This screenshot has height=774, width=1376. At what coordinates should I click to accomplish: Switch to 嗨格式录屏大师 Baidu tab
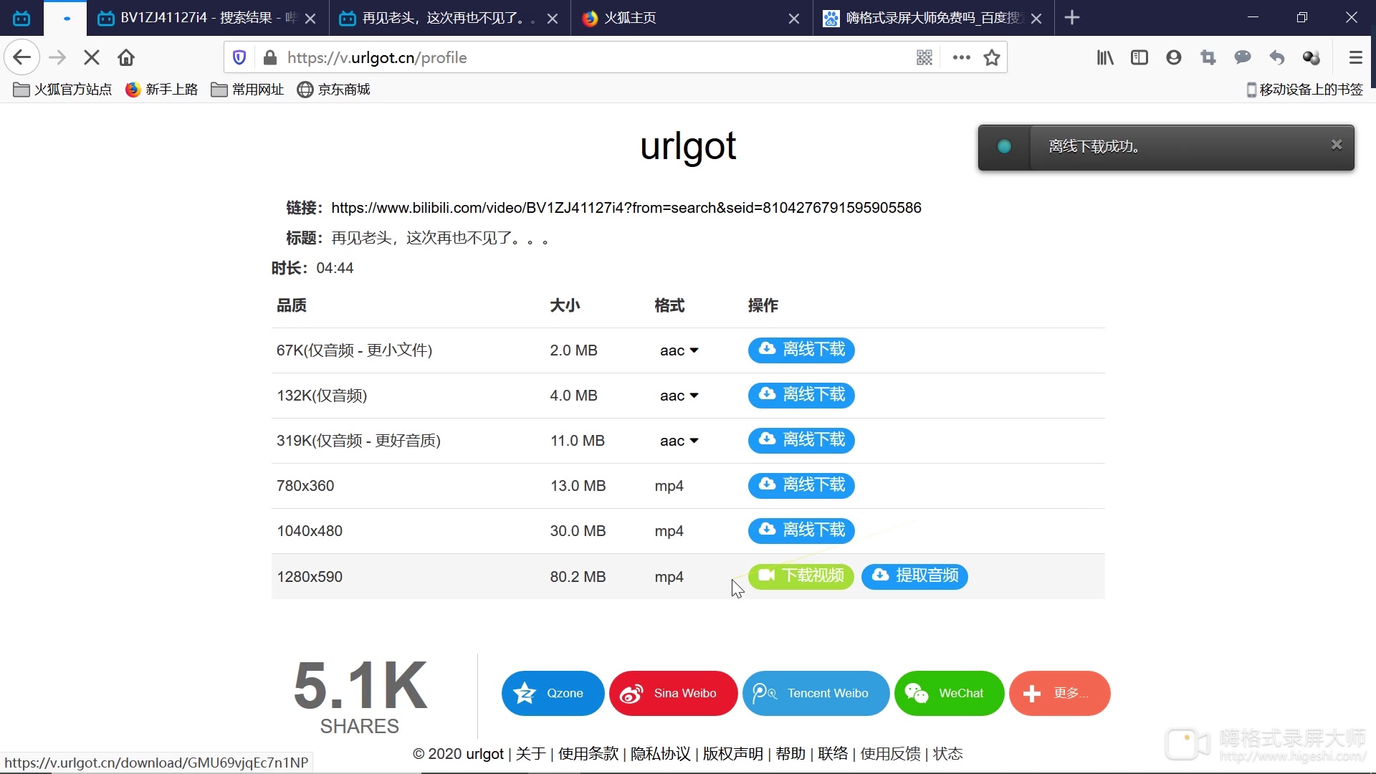coord(934,18)
